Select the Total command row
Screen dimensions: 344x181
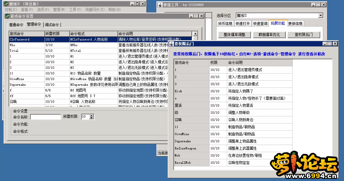[x=88, y=51]
